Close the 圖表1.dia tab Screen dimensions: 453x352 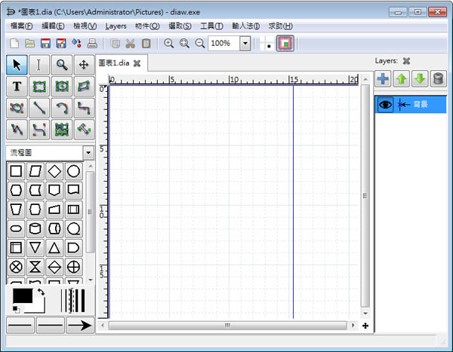point(137,63)
